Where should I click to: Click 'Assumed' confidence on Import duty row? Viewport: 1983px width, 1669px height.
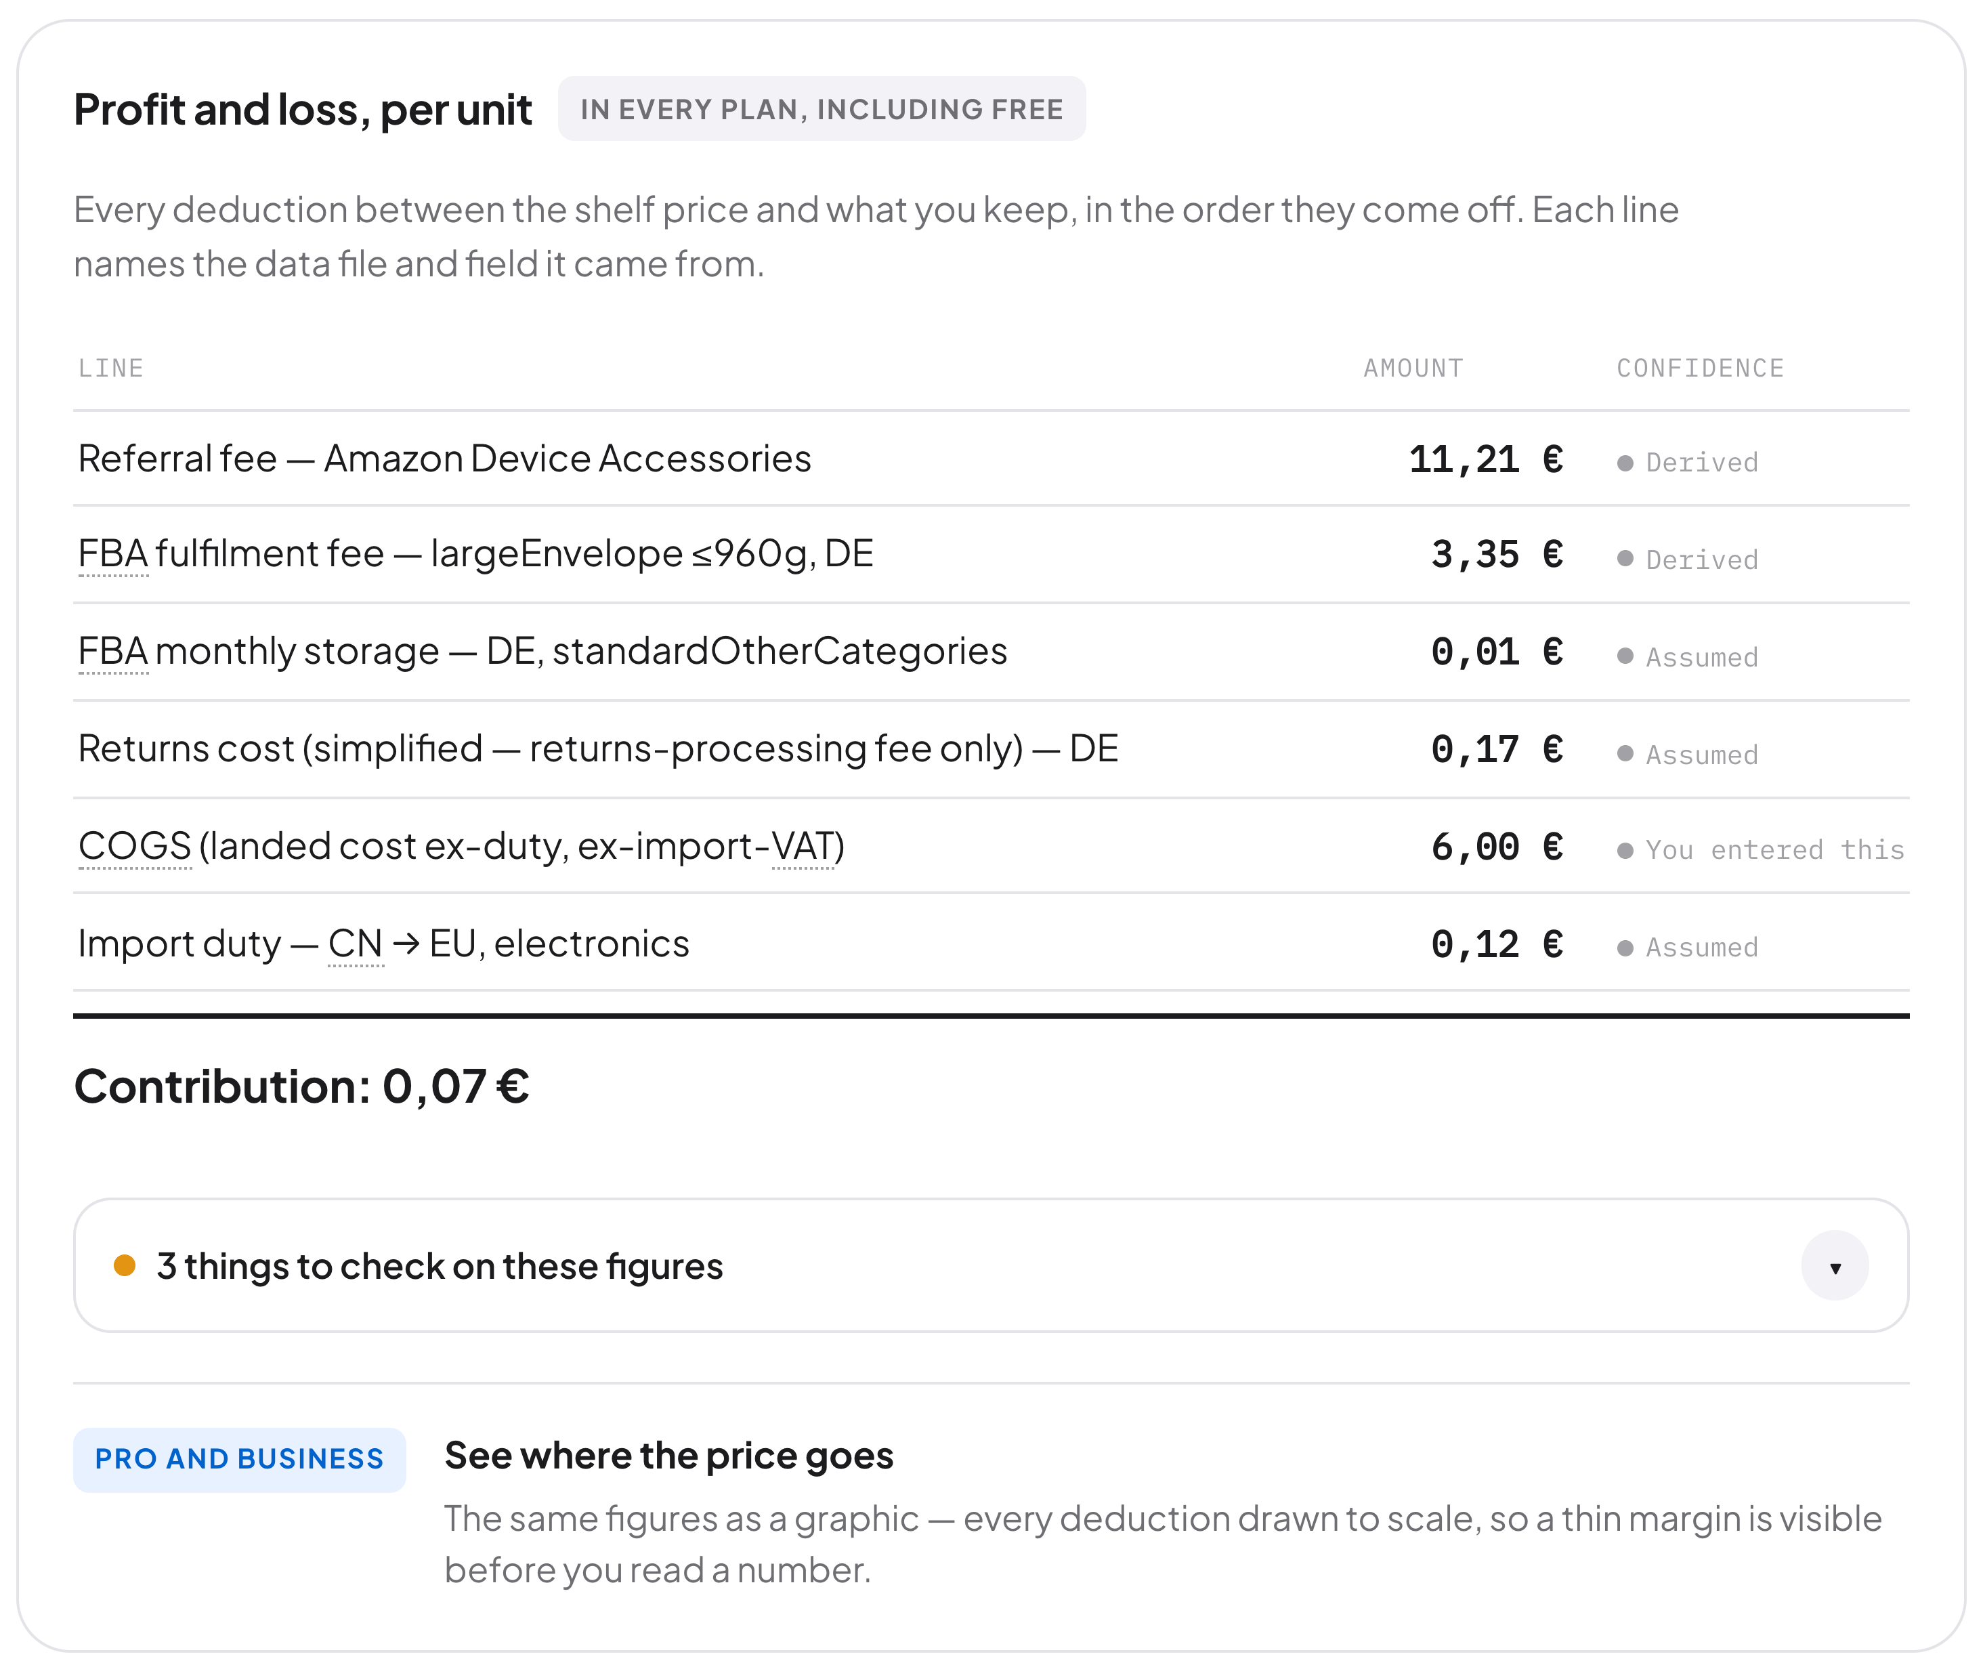[1688, 947]
